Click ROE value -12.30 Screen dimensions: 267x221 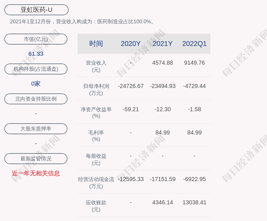(162, 109)
